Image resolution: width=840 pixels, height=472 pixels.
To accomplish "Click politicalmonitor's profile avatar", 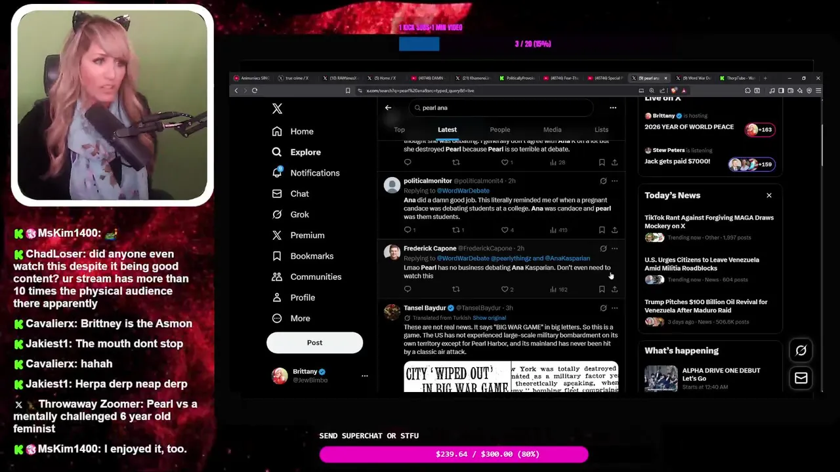I will coord(392,185).
